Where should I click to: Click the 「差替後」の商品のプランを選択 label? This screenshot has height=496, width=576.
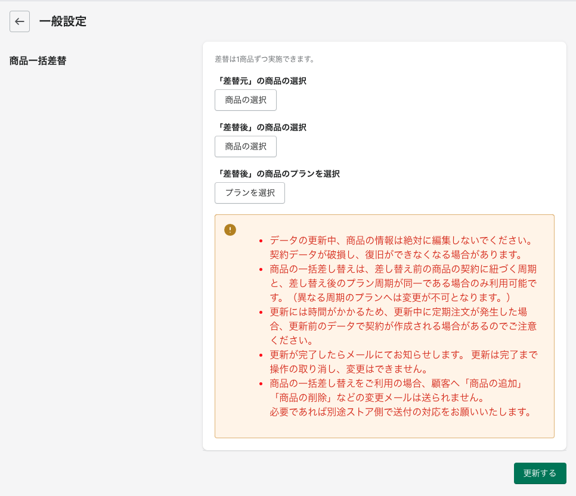277,174
